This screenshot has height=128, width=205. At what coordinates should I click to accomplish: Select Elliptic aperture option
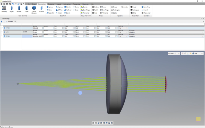point(114,13)
